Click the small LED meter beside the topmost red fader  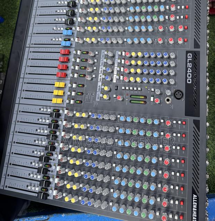tap(85, 53)
